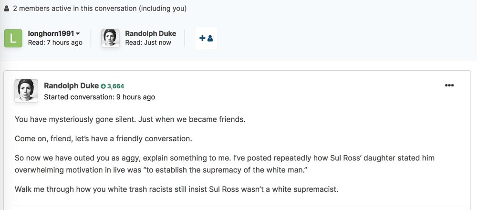Click longhorn1991's green L avatar
477x210 pixels.
pyautogui.click(x=13, y=38)
